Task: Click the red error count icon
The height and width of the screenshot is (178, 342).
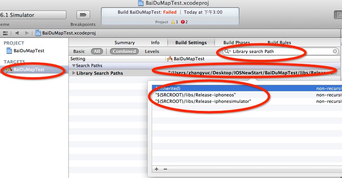Action: (183, 22)
